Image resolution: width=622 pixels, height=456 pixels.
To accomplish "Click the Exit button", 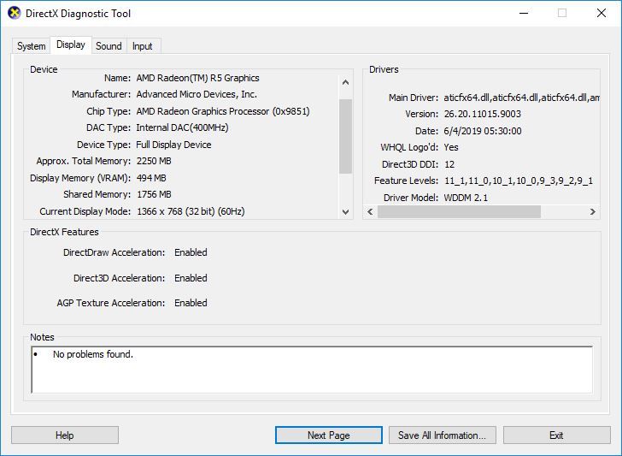I will click(556, 435).
